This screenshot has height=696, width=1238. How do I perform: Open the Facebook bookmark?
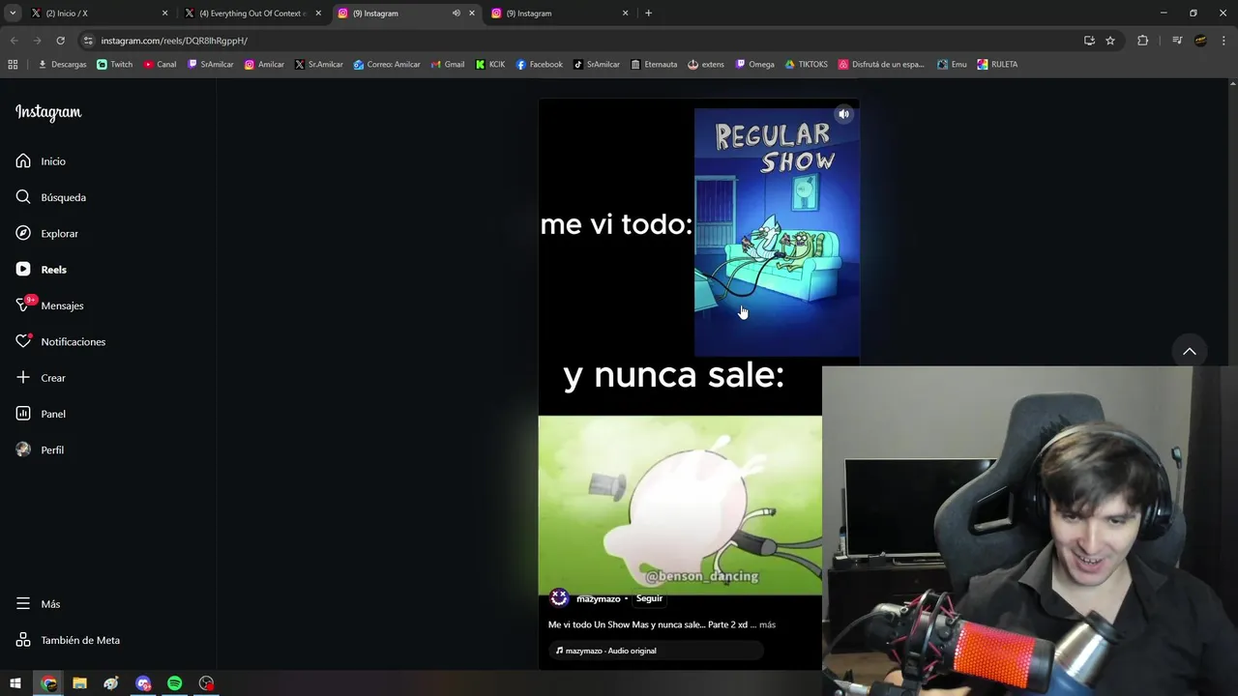(x=539, y=65)
